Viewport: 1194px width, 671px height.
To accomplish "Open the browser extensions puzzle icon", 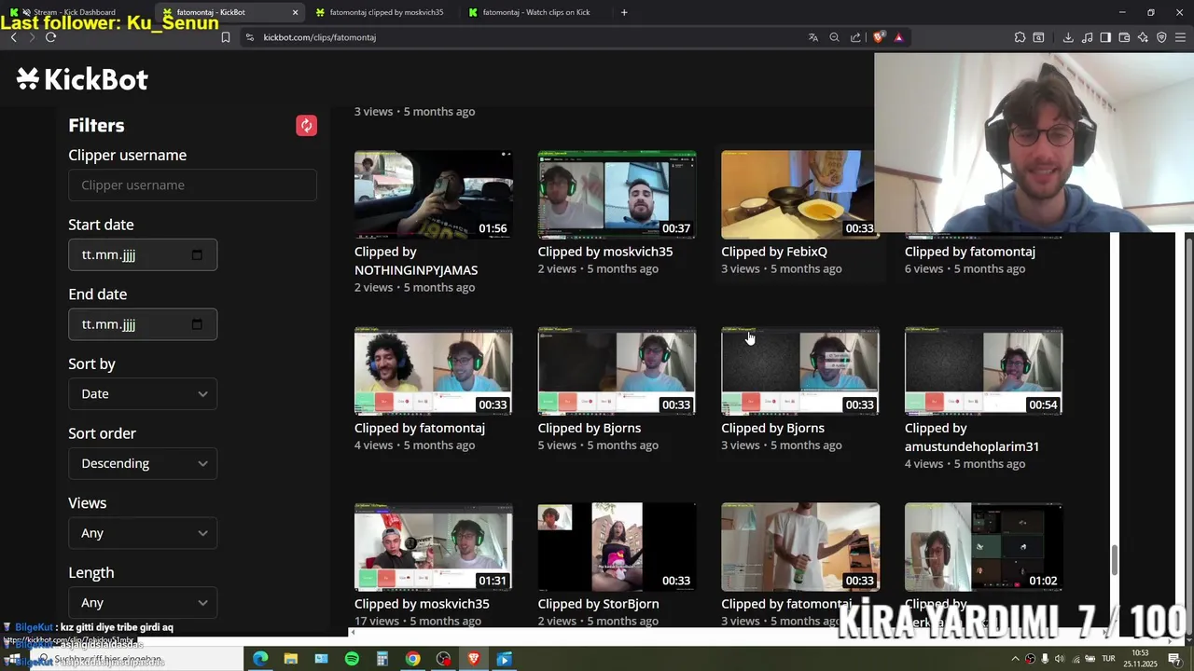I will click(1020, 37).
